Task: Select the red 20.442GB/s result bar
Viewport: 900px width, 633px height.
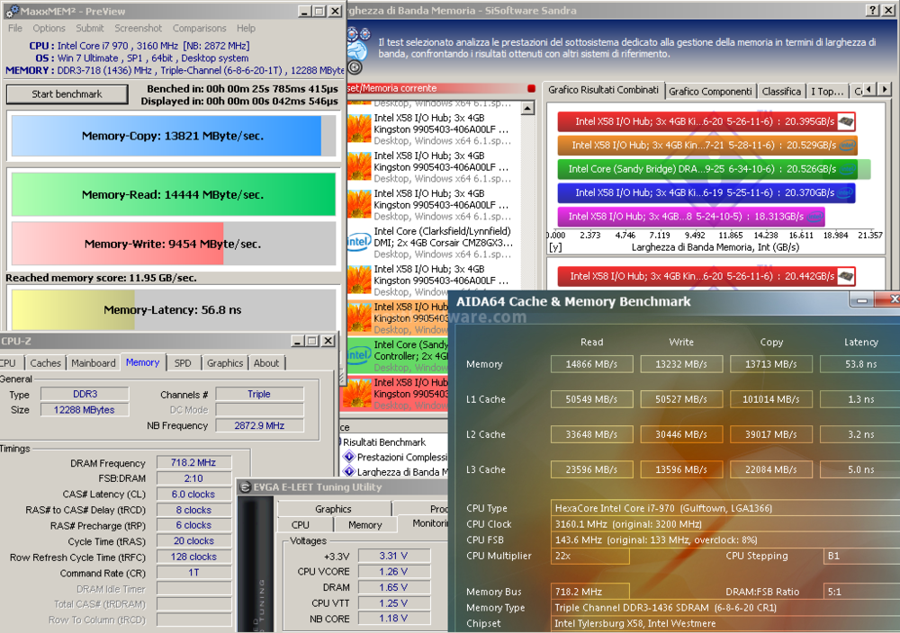Action: coord(706,276)
